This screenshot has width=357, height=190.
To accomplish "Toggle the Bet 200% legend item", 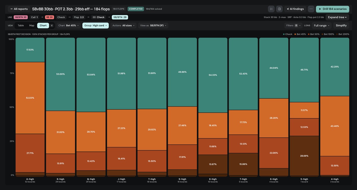I will pos(343,34).
